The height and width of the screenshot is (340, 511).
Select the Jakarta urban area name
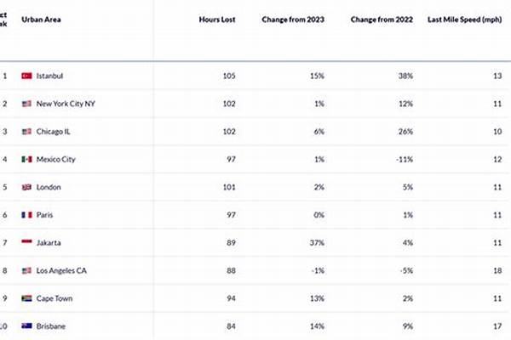coord(49,243)
